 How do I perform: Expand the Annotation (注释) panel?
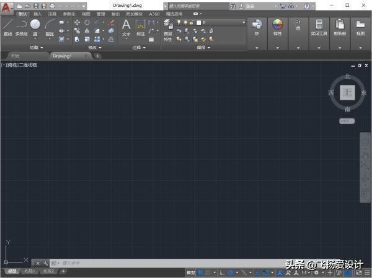[139, 48]
